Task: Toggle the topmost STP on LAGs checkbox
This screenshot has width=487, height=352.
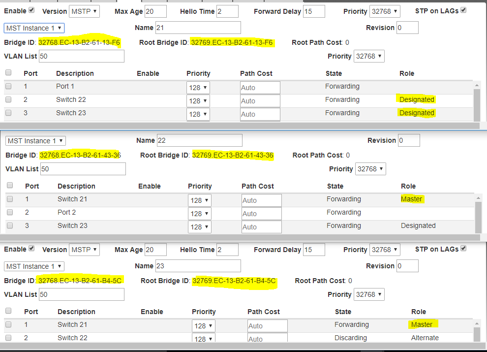Action: (x=463, y=10)
